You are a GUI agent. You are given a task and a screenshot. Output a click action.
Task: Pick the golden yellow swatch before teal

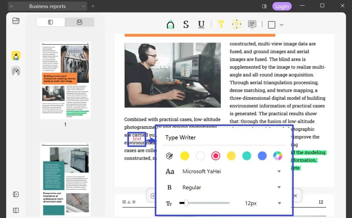[231, 156]
